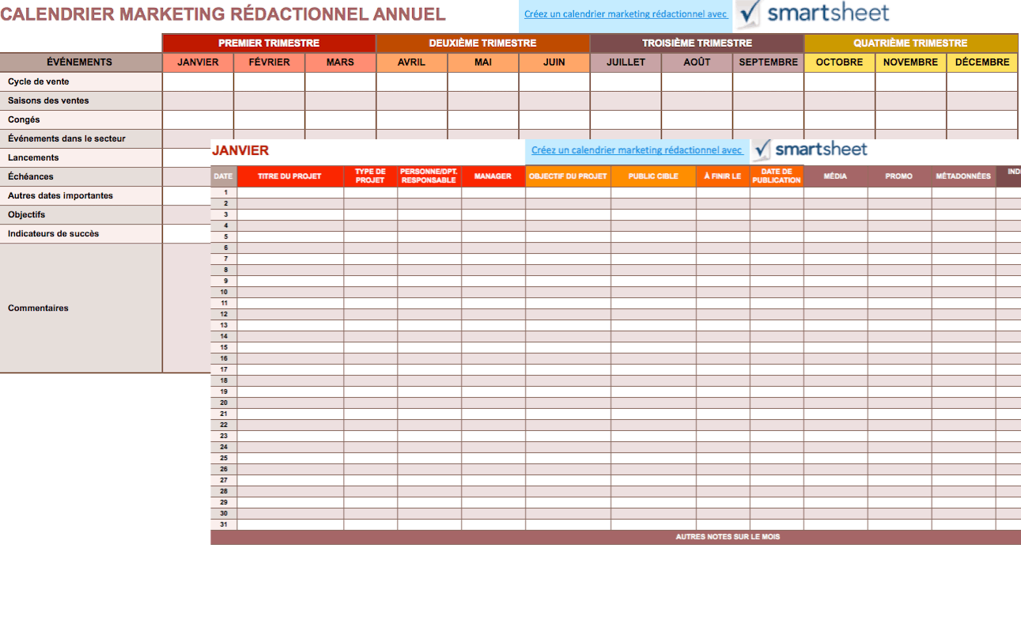
Task: Open top 'Créez un calendrier marketing rédactionnel avec' link
Action: click(626, 14)
